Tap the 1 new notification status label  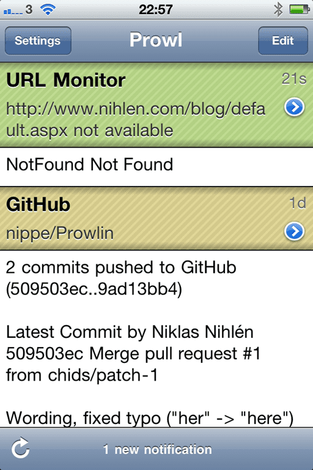click(157, 449)
